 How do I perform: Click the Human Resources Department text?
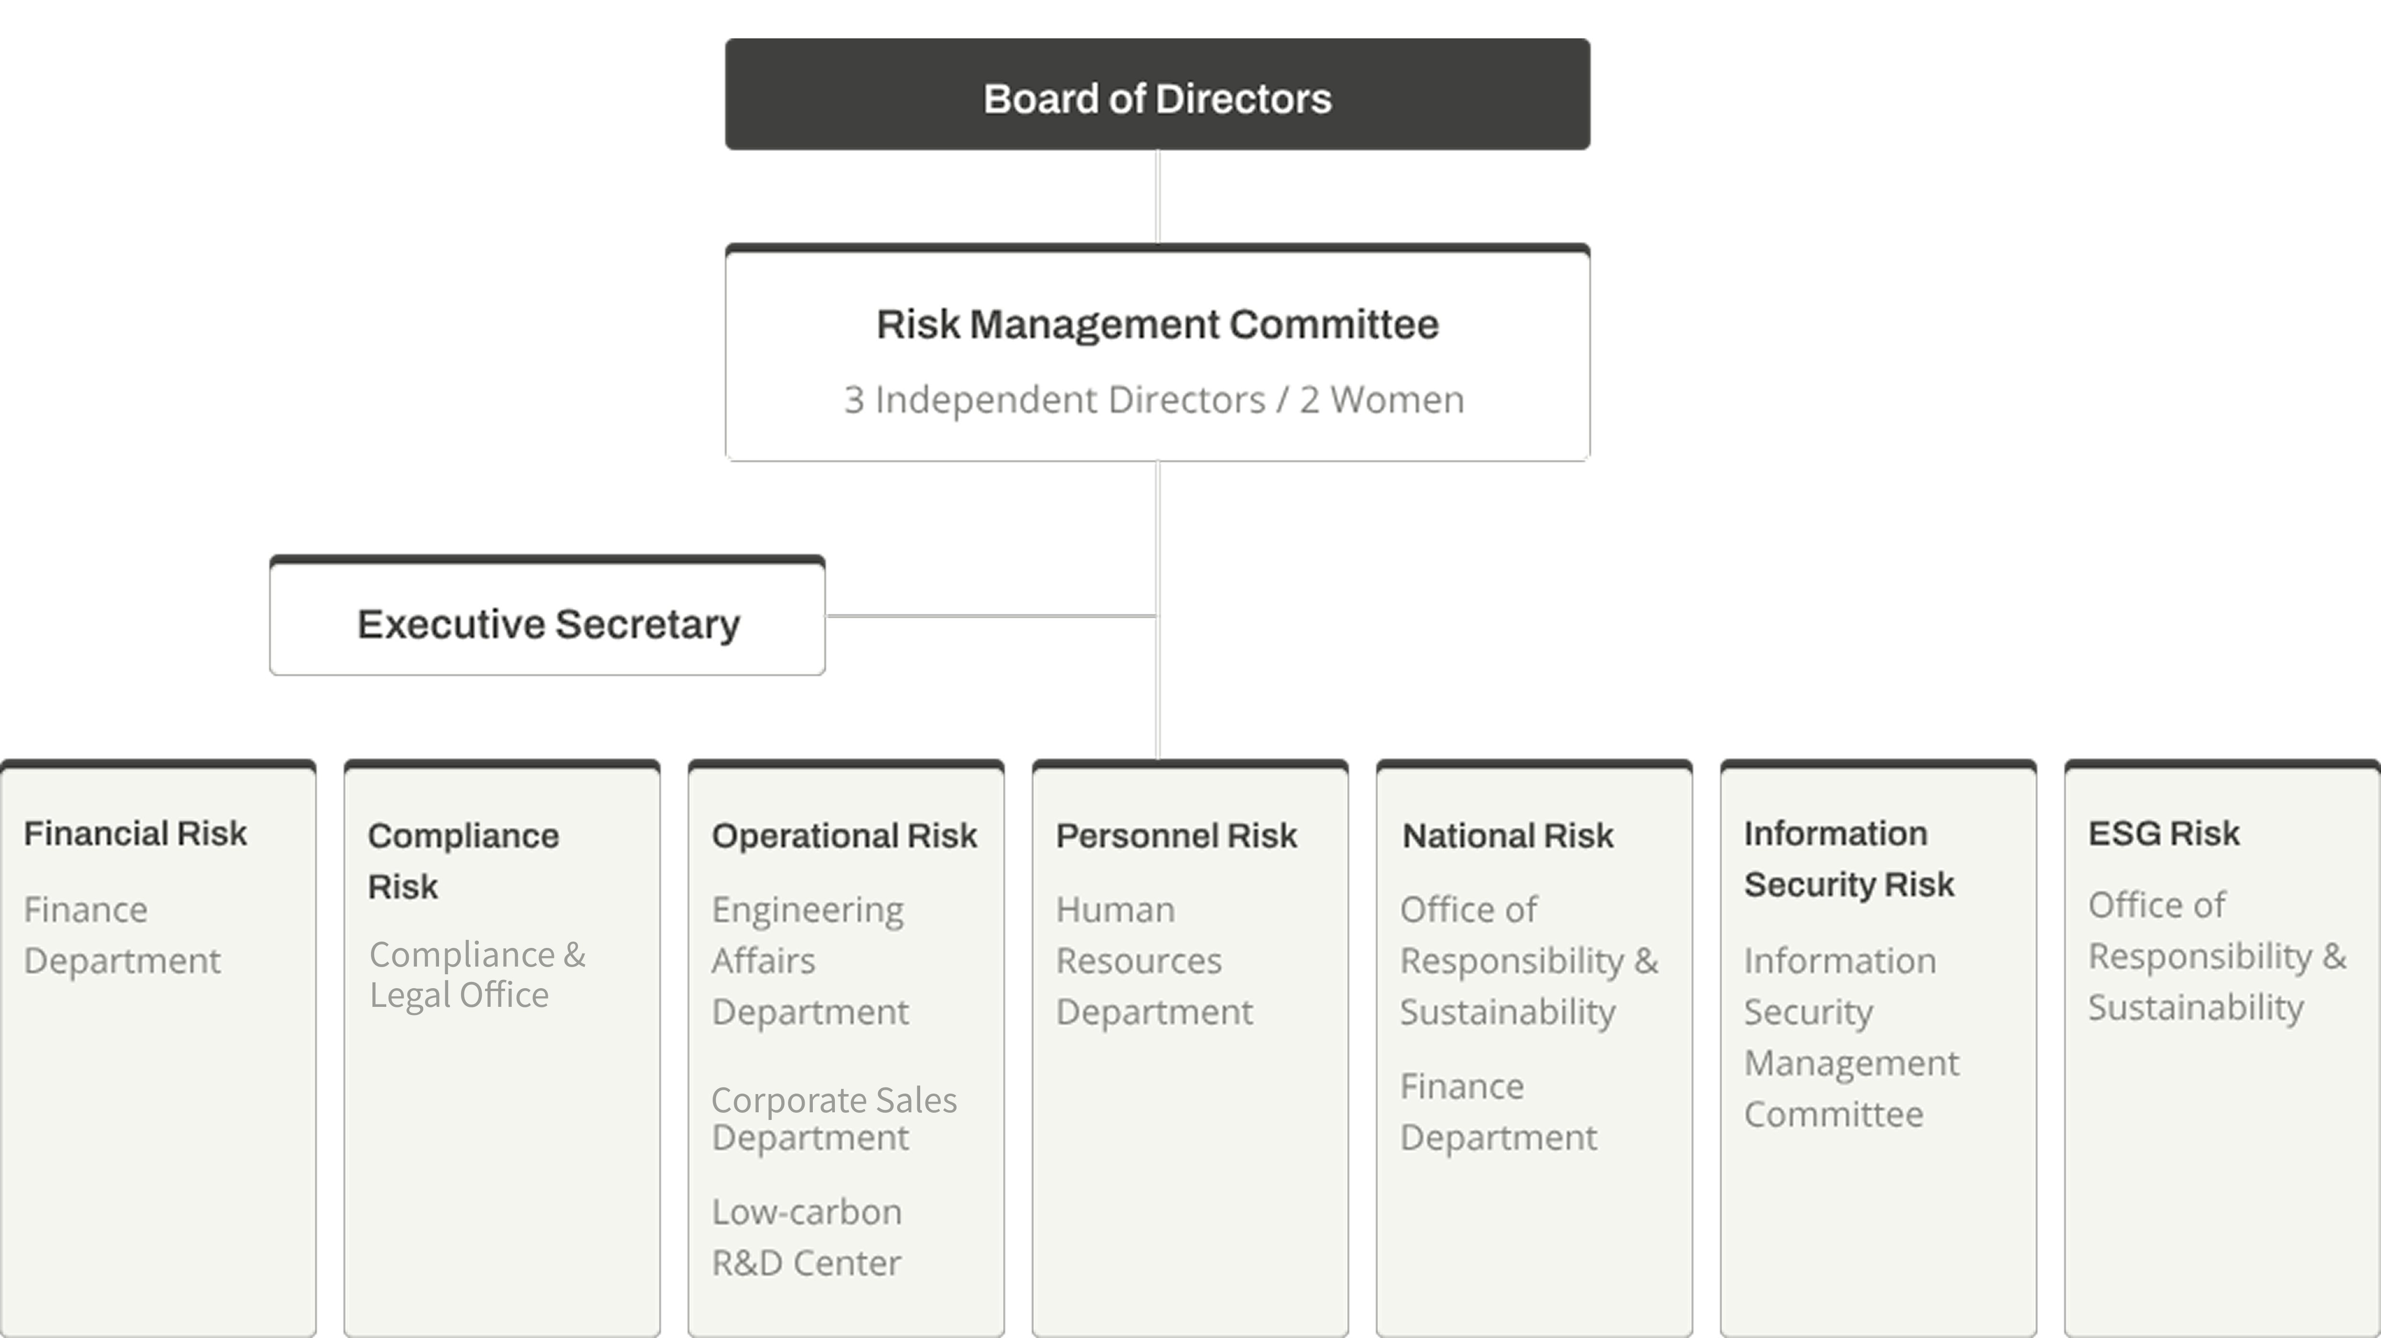[x=1155, y=961]
